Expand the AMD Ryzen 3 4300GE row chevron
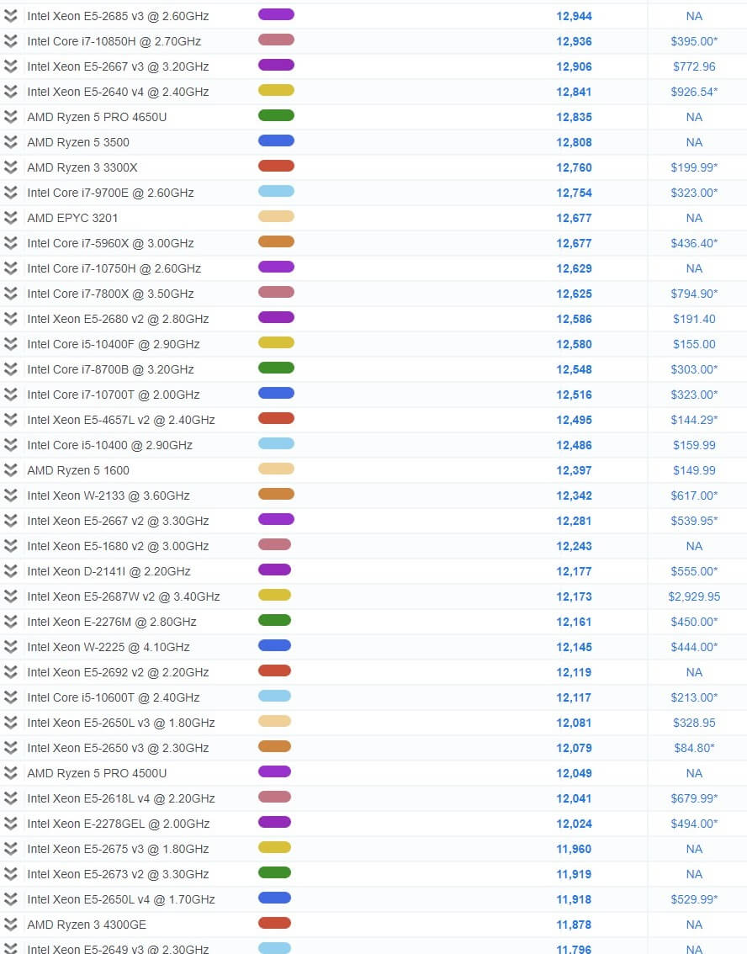The image size is (747, 954). 10,925
